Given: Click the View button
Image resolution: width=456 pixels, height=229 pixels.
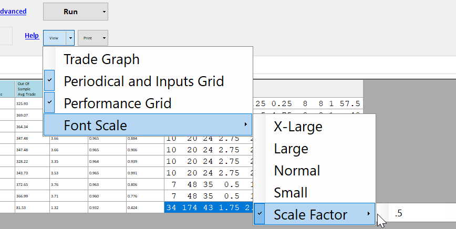Looking at the screenshot, I should (x=54, y=38).
